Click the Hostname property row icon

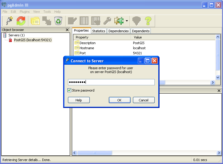(77, 48)
